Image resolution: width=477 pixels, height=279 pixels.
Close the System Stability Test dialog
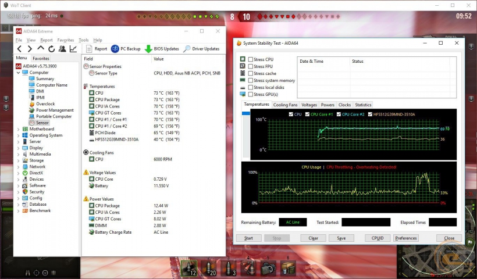pos(449,238)
